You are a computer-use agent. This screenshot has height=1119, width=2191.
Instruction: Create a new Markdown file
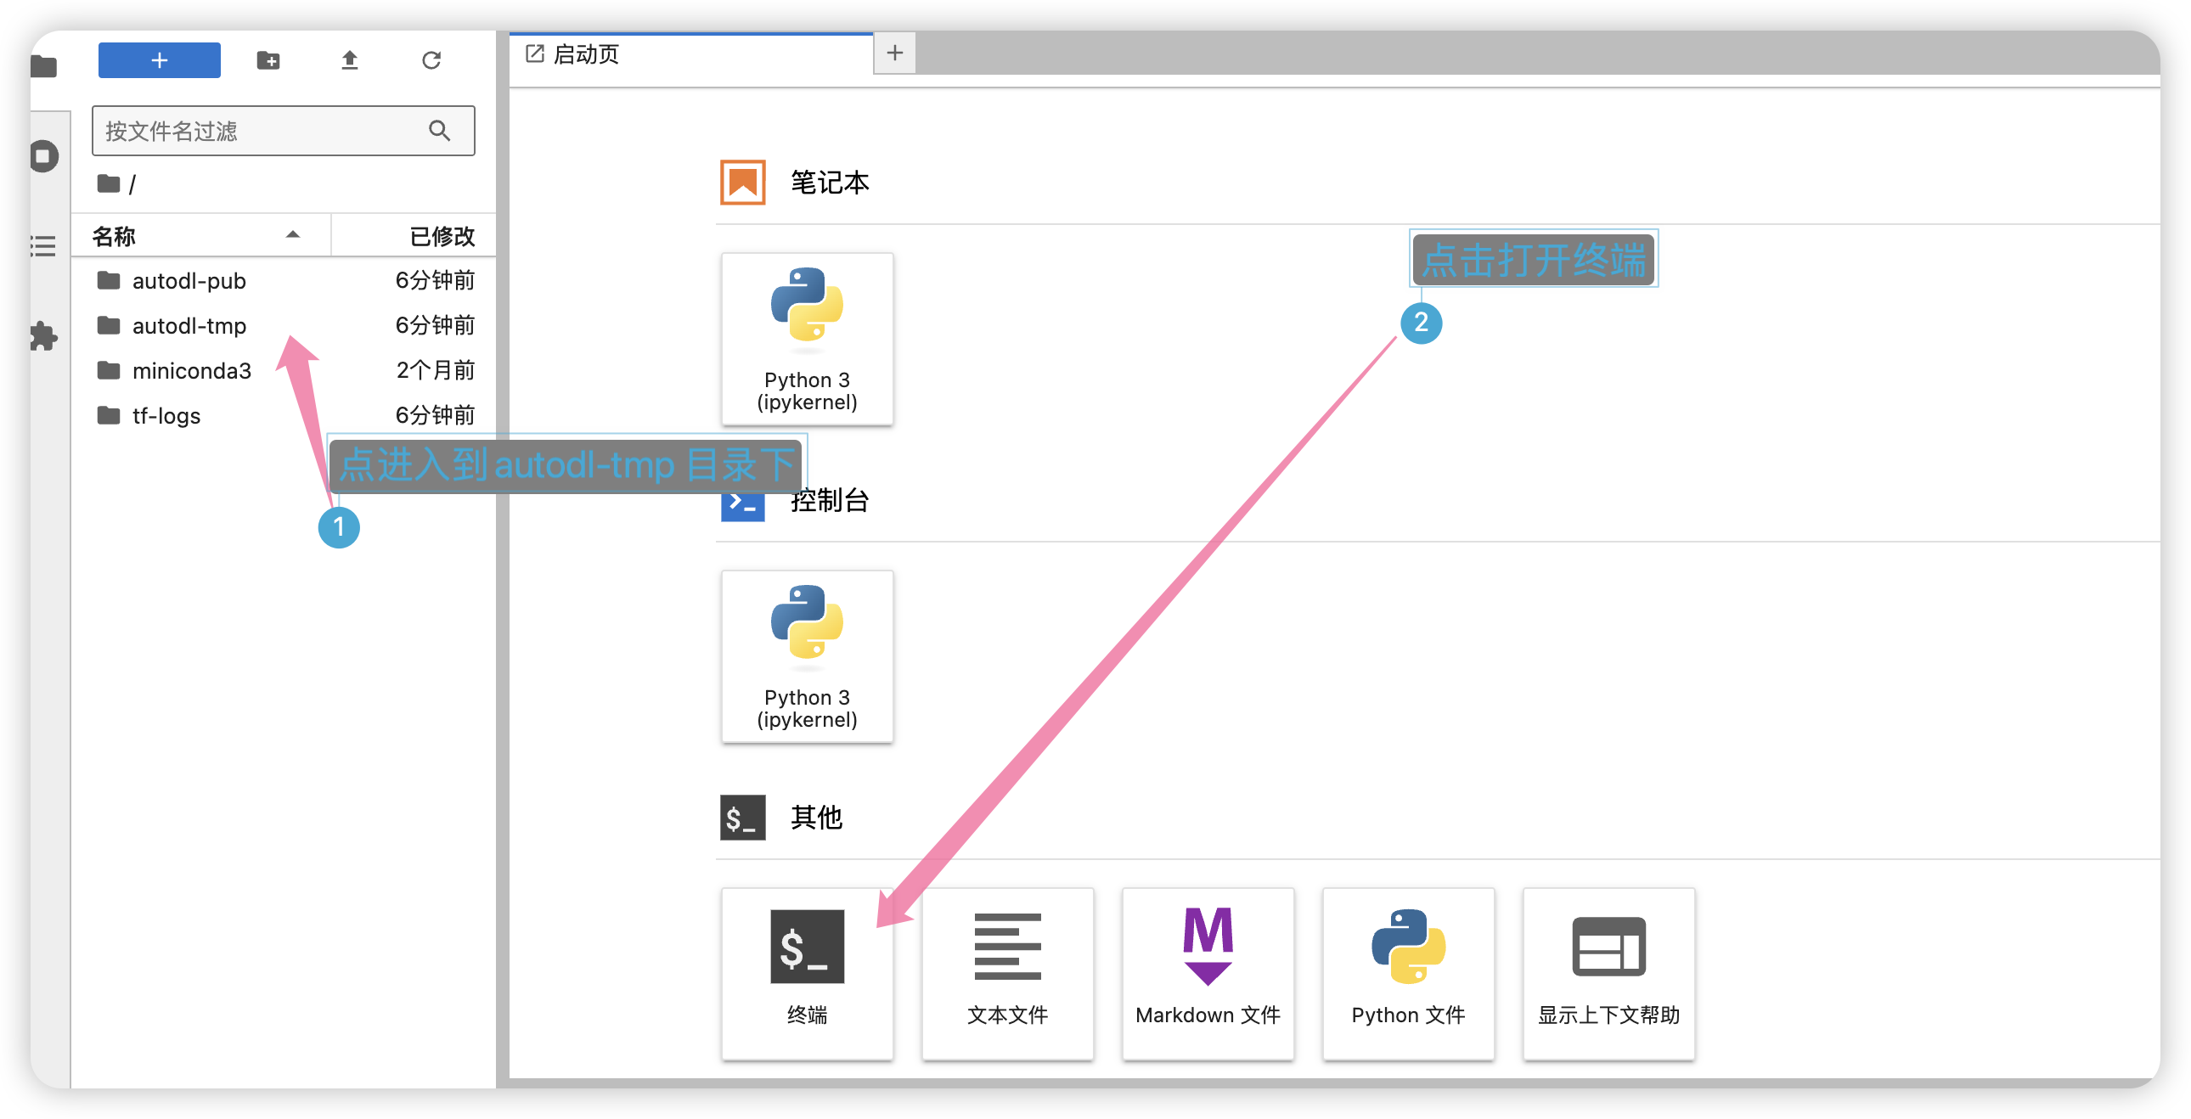point(1207,973)
